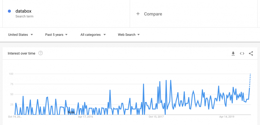Click the Oct 15, 2017 axis label
Image resolution: width=260 pixels, height=125 pixels.
pos(156,117)
